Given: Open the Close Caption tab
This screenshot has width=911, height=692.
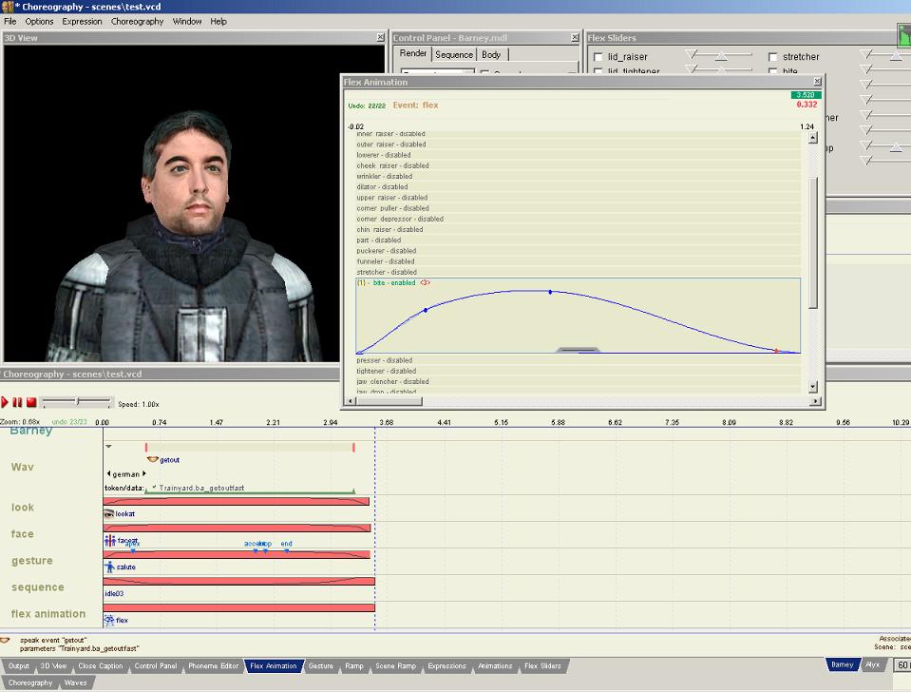Looking at the screenshot, I should coord(101,665).
